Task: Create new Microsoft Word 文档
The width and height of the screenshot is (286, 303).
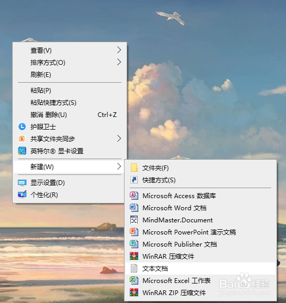Action: (201, 208)
